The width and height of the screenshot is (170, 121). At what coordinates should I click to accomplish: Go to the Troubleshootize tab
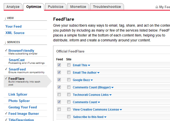tap(107, 7)
